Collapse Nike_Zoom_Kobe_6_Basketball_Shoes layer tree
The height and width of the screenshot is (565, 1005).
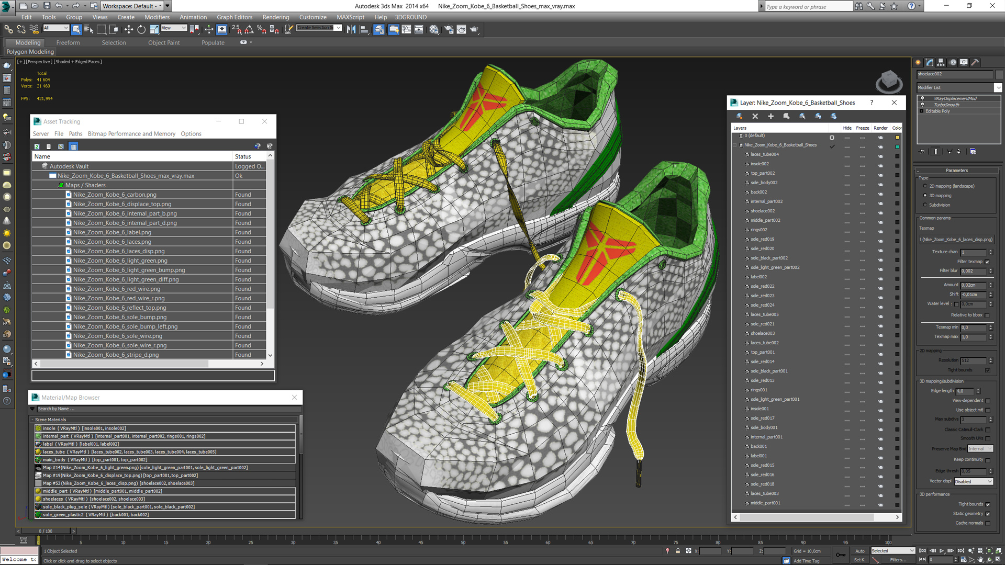(735, 145)
